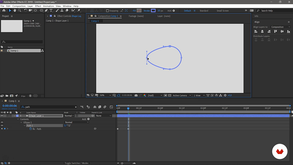Toggle the transparency grid in viewer
Viewport: 293px width, 165px height.
[x=169, y=95]
